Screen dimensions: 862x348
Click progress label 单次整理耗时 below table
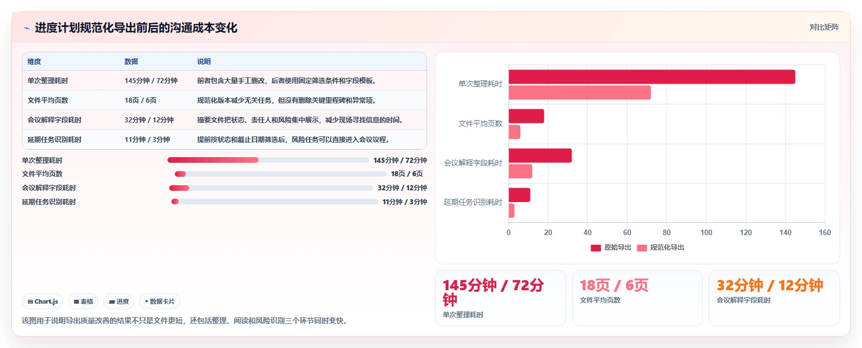point(42,161)
